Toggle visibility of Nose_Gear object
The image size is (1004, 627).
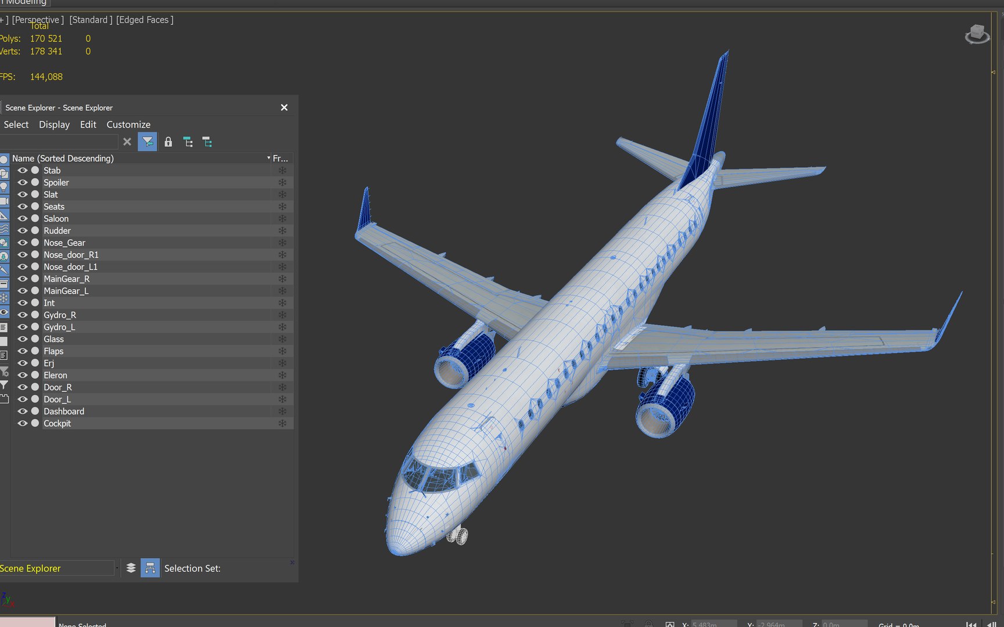(23, 243)
